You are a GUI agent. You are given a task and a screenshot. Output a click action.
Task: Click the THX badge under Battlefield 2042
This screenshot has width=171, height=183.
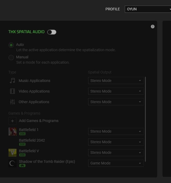[x=22, y=144]
